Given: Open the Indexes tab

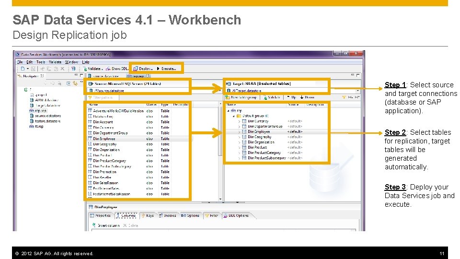Looking at the screenshot, I should [168, 215].
